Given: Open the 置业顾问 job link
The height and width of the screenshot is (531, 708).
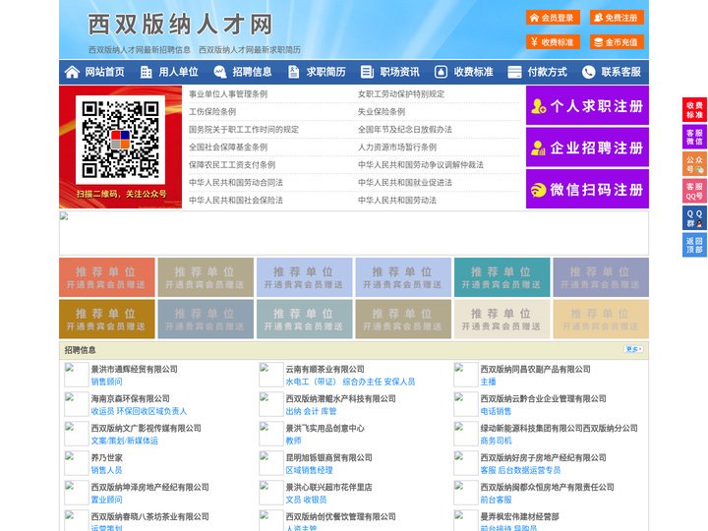Looking at the screenshot, I should pyautogui.click(x=106, y=500).
